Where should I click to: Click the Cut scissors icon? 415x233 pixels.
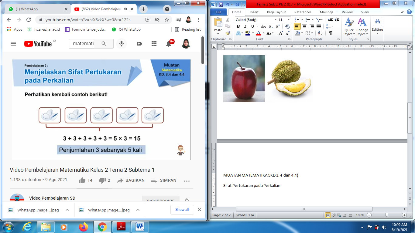point(228,20)
